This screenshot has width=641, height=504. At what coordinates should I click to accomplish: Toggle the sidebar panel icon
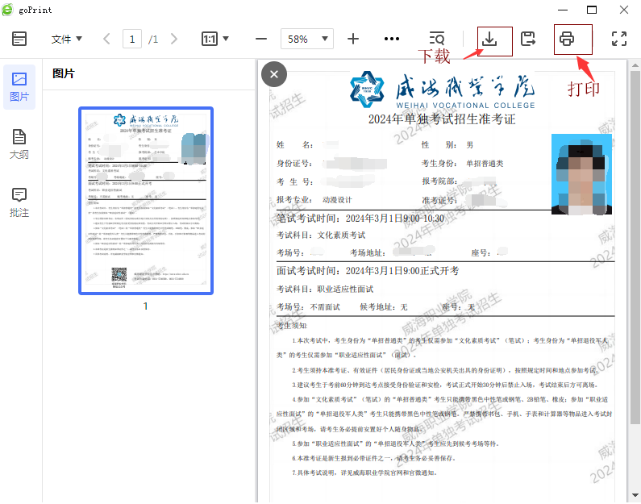tap(19, 39)
